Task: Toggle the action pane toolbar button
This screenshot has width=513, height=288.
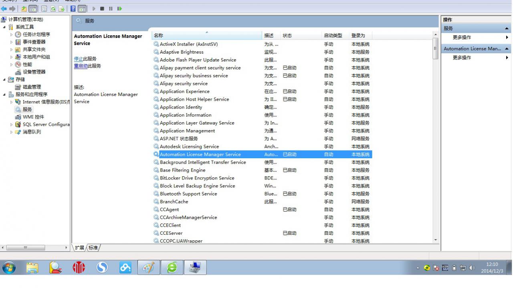Action: coord(82,8)
